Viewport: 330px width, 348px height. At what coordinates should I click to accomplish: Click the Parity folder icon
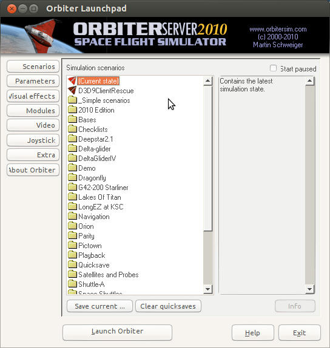[x=72, y=235]
